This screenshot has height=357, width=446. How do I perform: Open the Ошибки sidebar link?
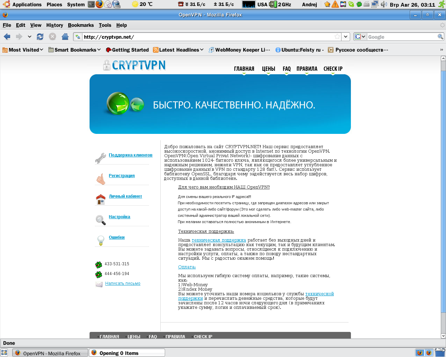point(117,237)
